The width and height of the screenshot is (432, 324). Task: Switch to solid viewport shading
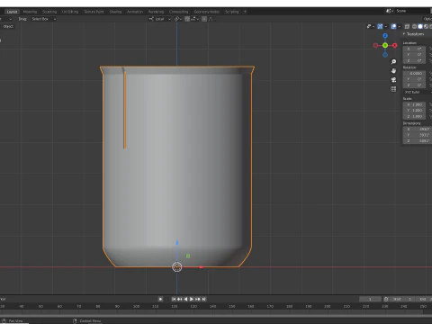420,26
